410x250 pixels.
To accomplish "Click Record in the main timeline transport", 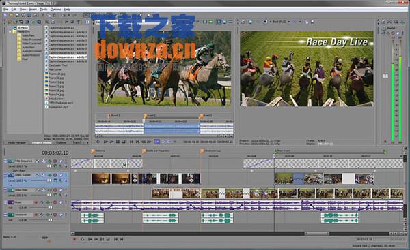I will (x=74, y=239).
